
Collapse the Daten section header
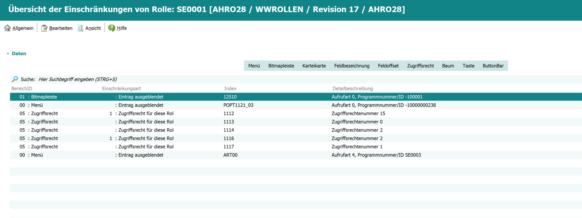tap(19, 54)
